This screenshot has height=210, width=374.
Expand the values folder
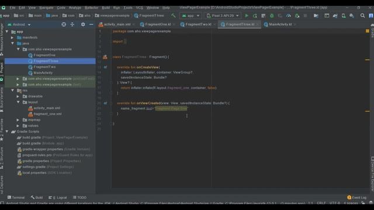[x=18, y=125]
